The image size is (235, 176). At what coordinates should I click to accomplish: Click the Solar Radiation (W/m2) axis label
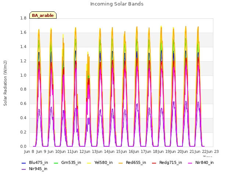(x=5, y=83)
